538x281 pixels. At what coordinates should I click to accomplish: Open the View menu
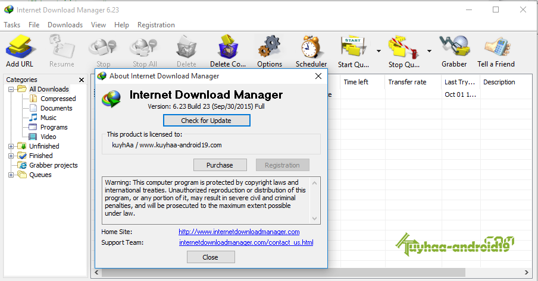[98, 25]
